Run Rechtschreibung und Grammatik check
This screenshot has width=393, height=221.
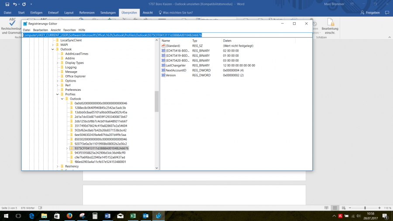point(11,26)
